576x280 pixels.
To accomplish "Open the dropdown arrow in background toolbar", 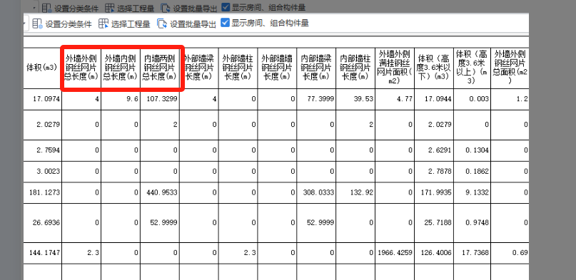I will [34, 7].
